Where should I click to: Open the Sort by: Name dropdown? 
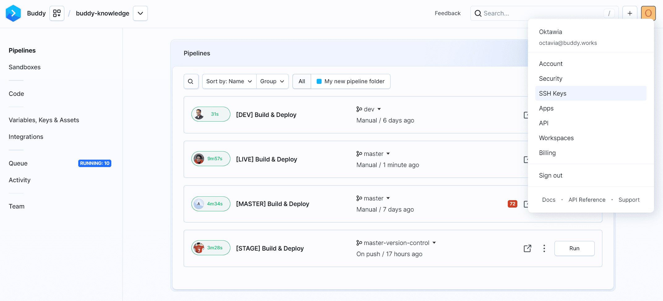[x=229, y=81]
